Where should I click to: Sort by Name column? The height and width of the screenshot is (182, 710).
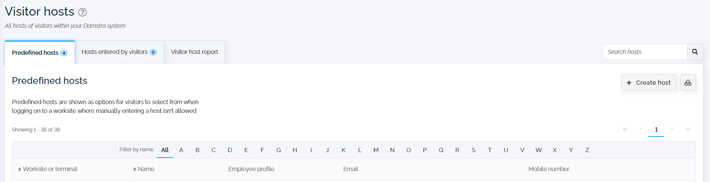(x=143, y=169)
